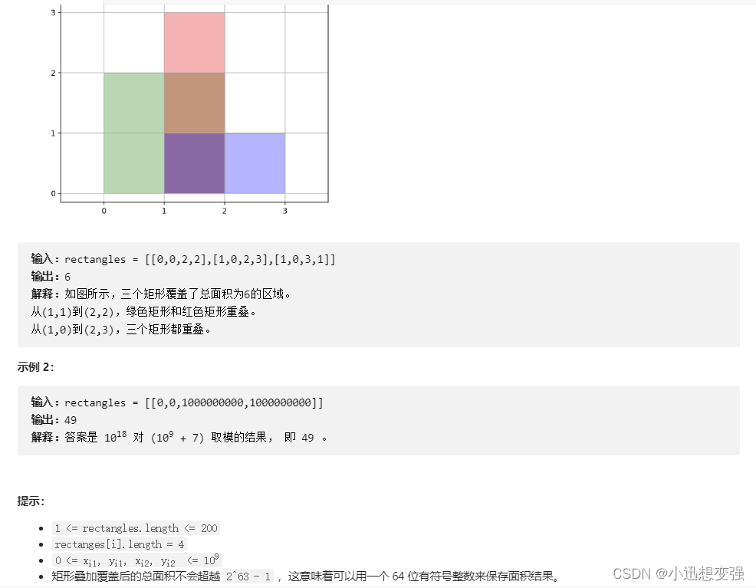
Task: Click the "解释:" line in example 2
Action: point(44,437)
